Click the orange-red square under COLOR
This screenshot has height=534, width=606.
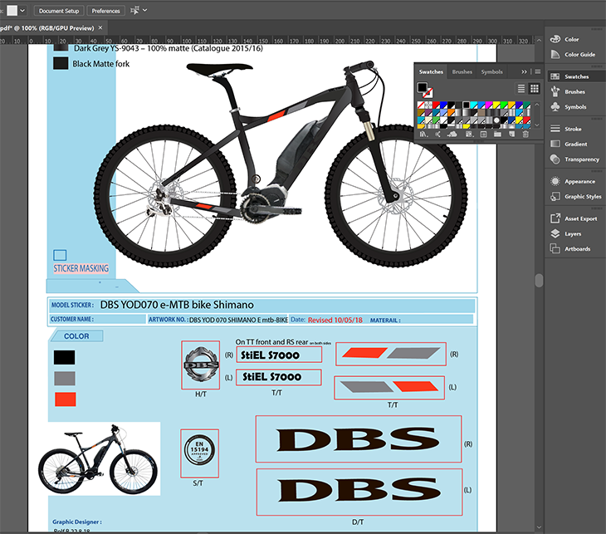pyautogui.click(x=66, y=399)
